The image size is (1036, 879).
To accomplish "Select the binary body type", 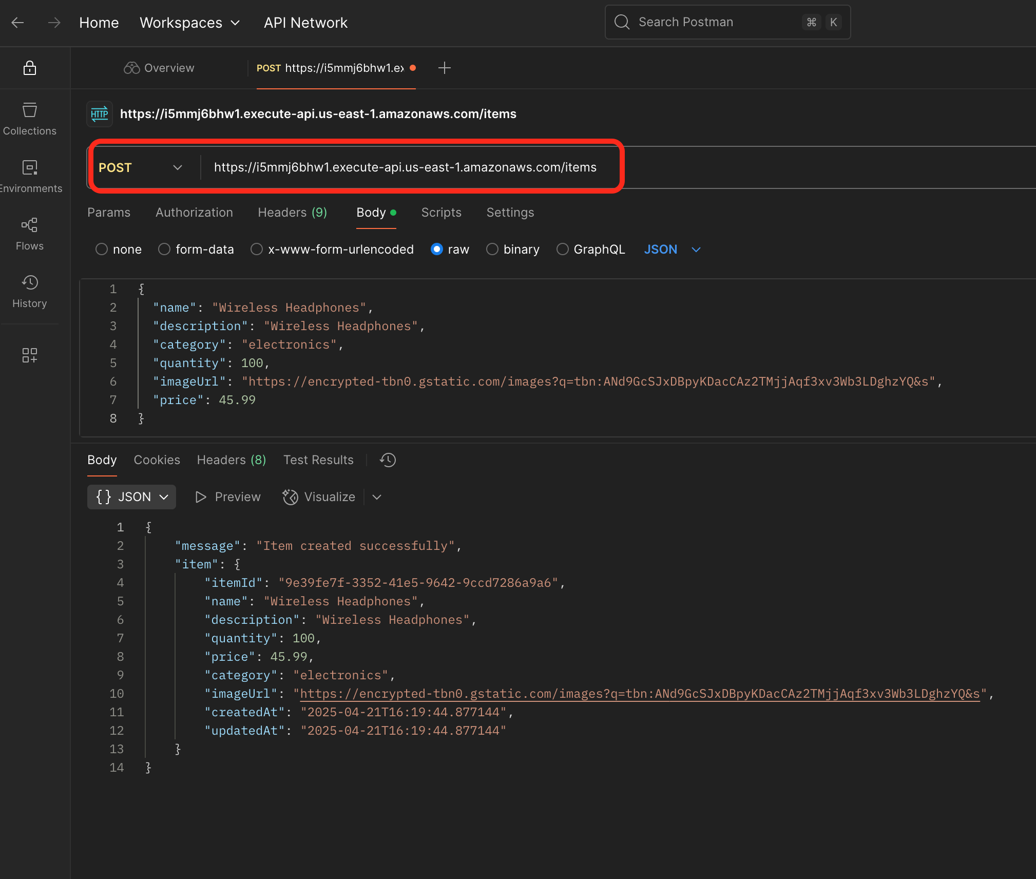I will [x=492, y=250].
